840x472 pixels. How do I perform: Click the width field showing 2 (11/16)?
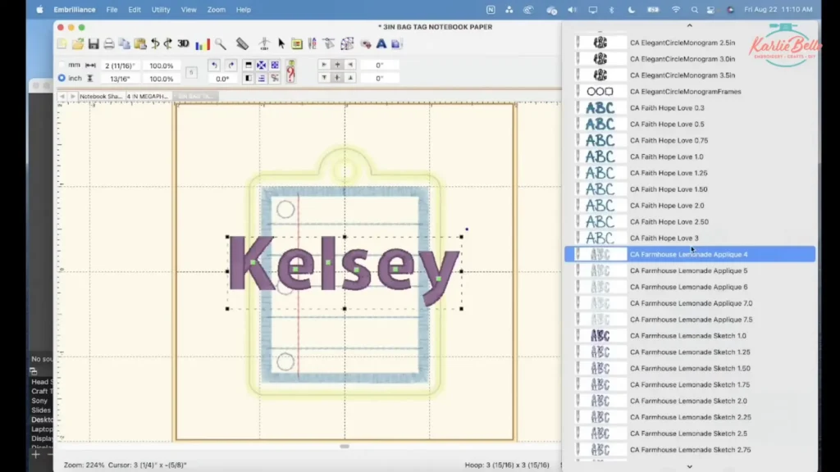tap(120, 65)
